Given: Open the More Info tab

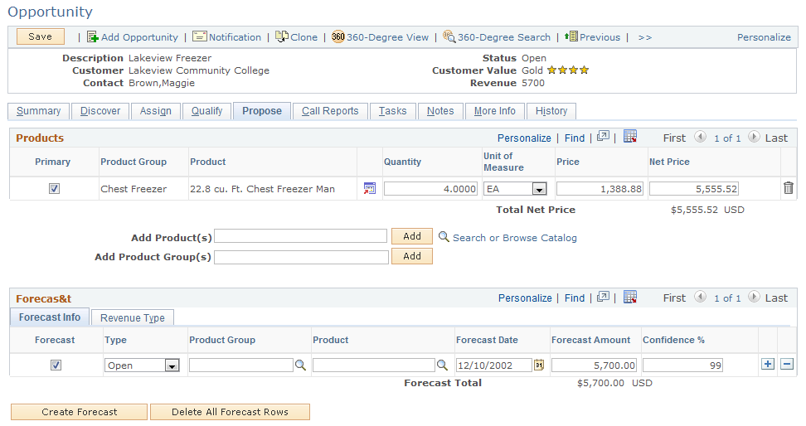Looking at the screenshot, I should (494, 111).
